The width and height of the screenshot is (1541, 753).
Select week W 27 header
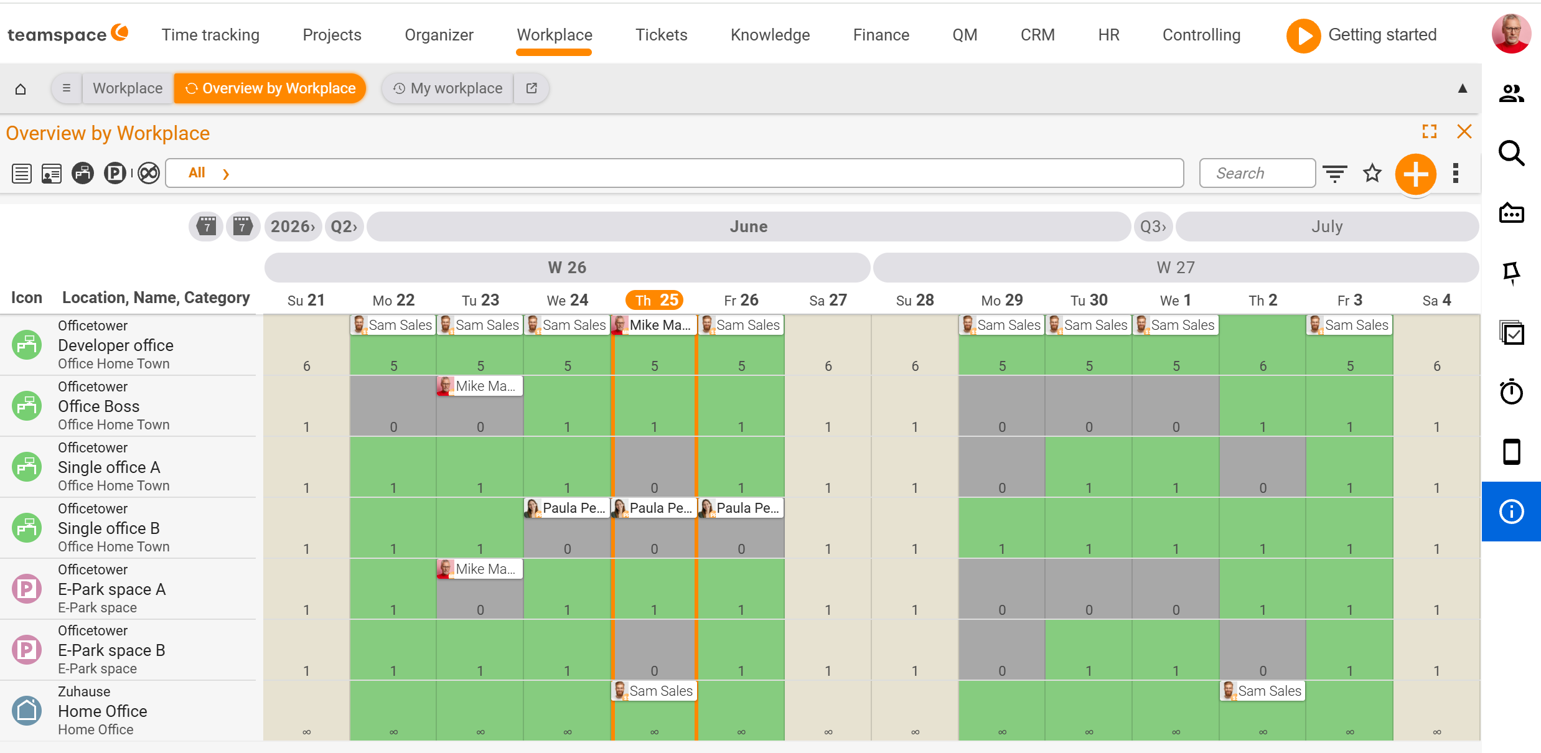pos(1176,268)
